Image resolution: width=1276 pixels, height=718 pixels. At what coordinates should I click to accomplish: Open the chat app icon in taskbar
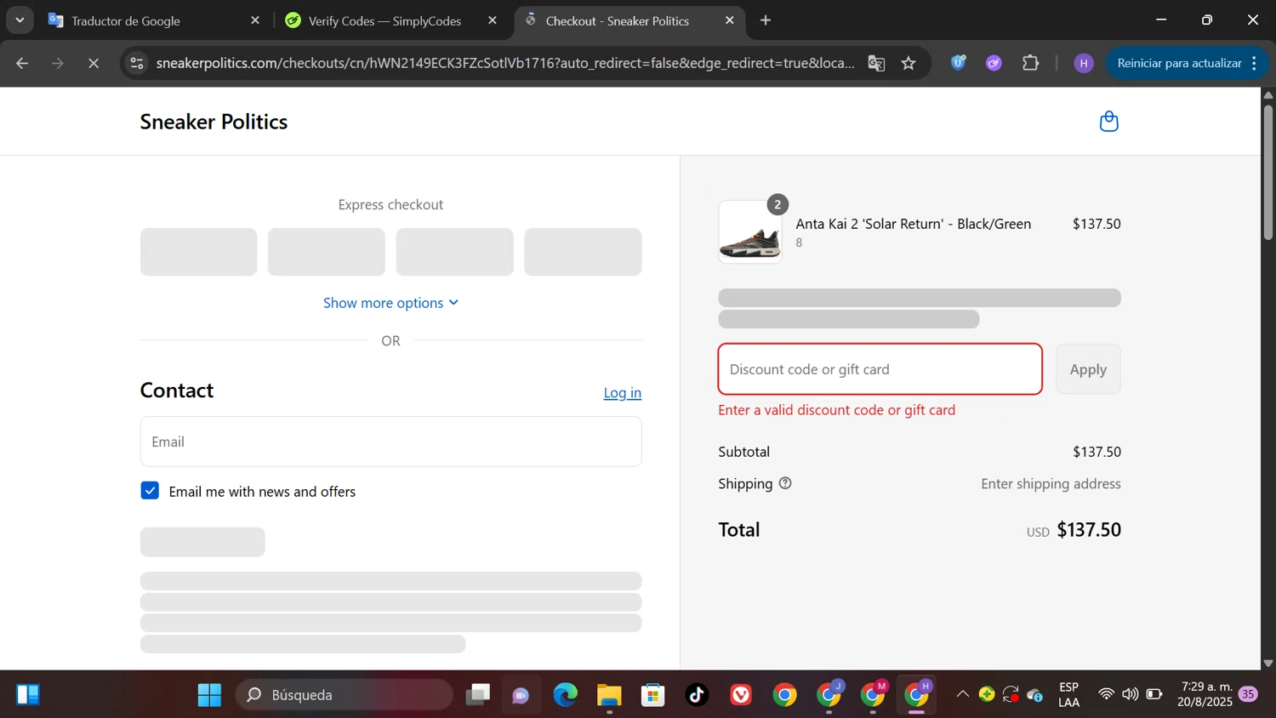pos(521,695)
